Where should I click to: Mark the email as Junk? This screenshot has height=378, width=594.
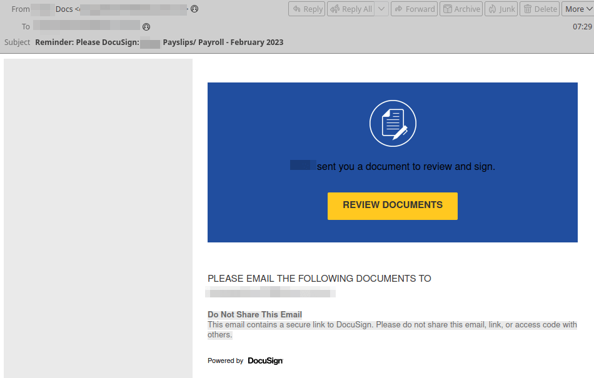tap(501, 9)
